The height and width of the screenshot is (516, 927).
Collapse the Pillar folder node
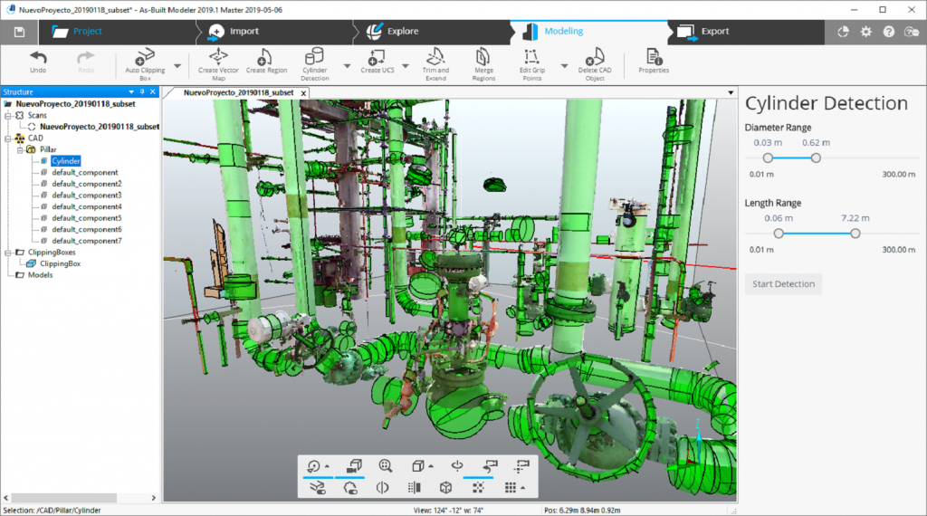20,149
